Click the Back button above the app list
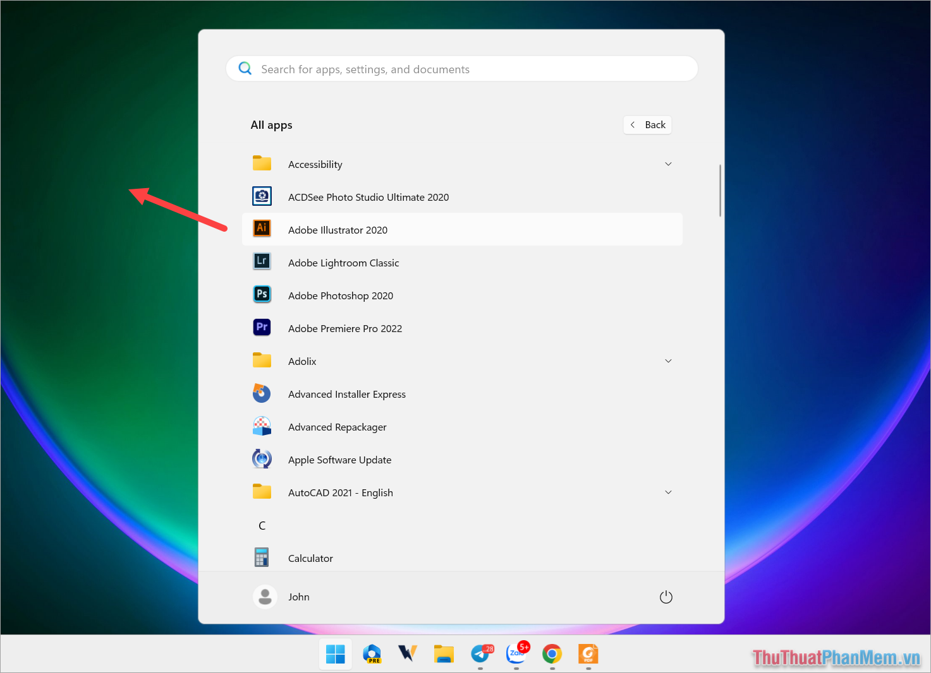 point(647,124)
